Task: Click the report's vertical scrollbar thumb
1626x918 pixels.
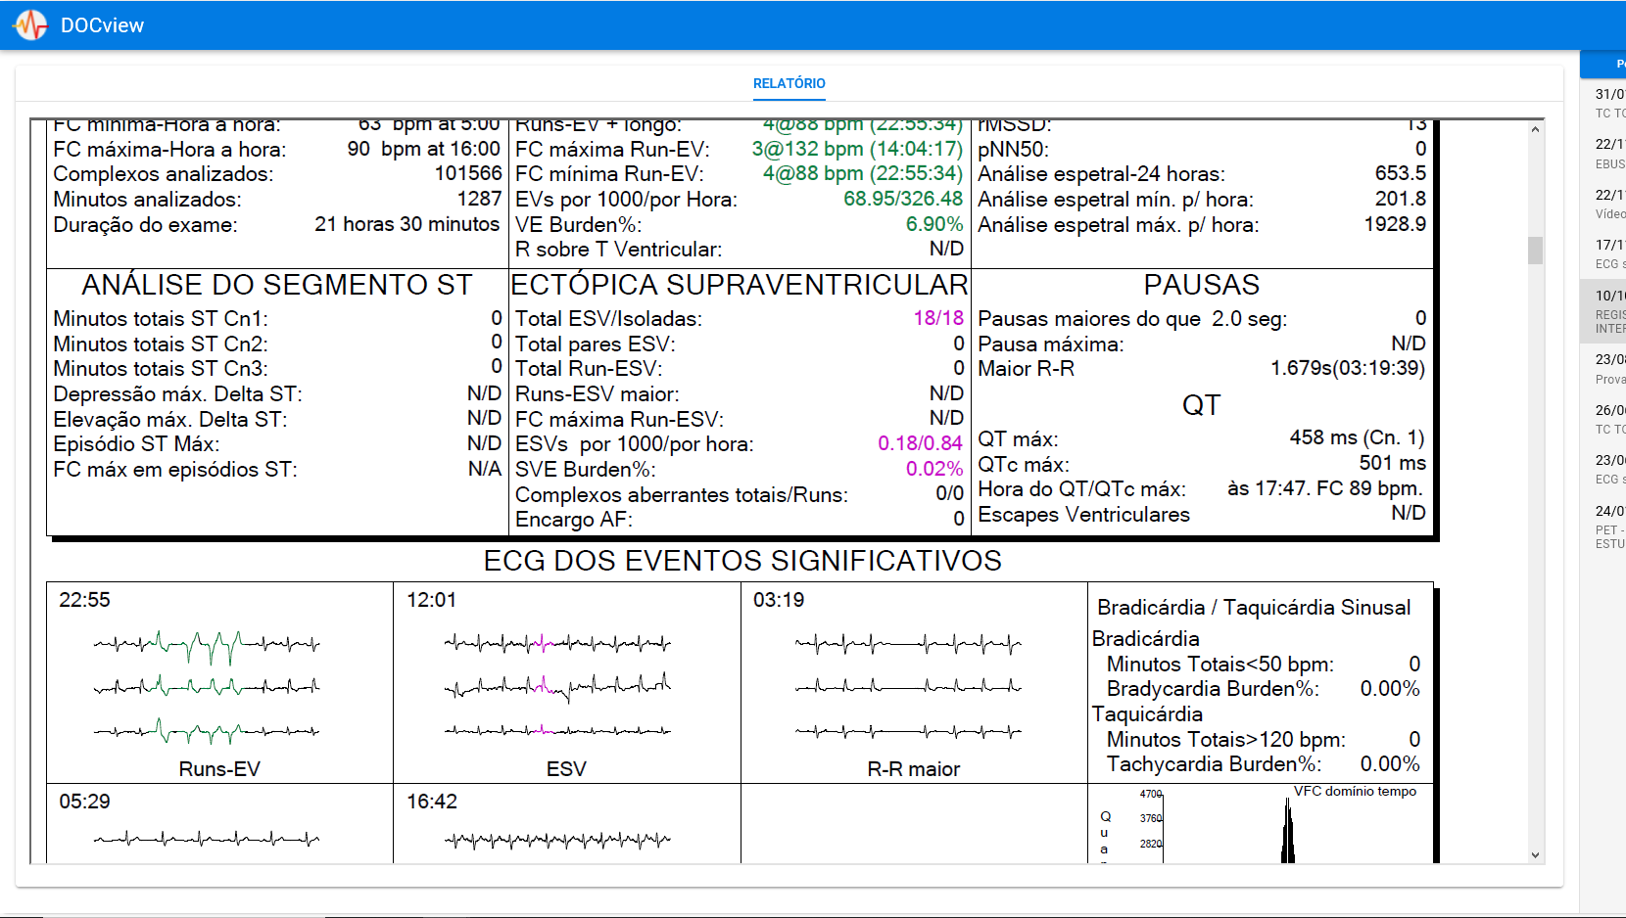Action: pyautogui.click(x=1535, y=251)
